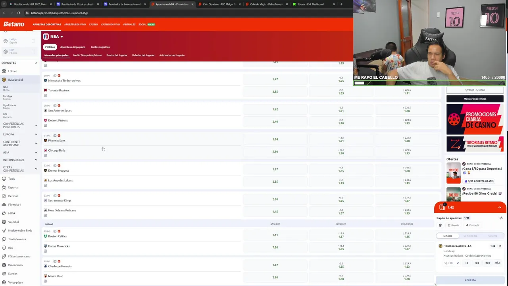Open Tenis in the sports list
Screen dimensions: 508x286
(12, 179)
